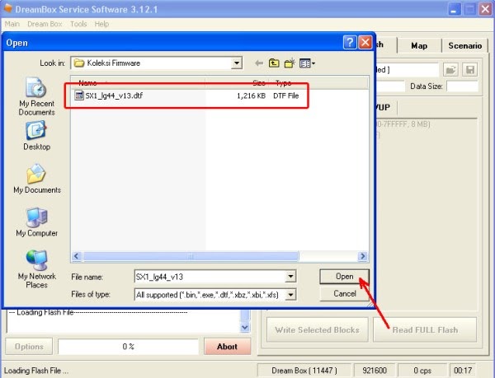
Task: Click the load file folder icon in DreamBox window
Action: click(450, 70)
